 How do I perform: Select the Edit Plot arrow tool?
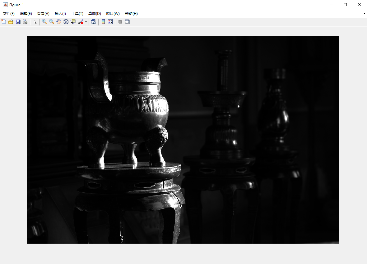[x=35, y=22]
